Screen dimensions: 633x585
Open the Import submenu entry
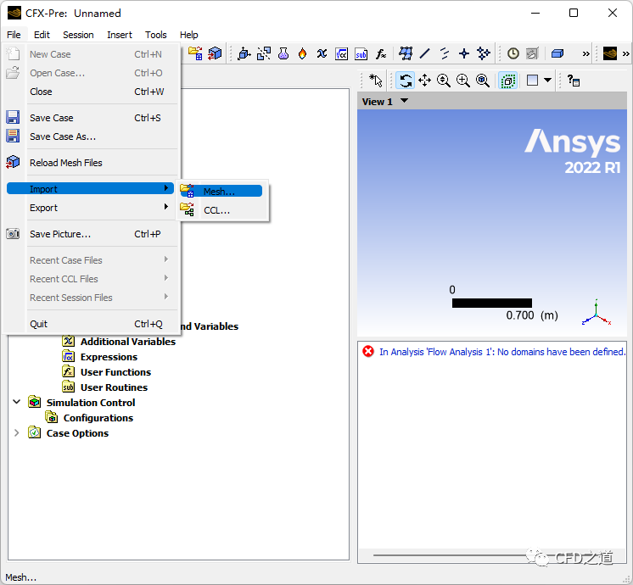click(91, 188)
